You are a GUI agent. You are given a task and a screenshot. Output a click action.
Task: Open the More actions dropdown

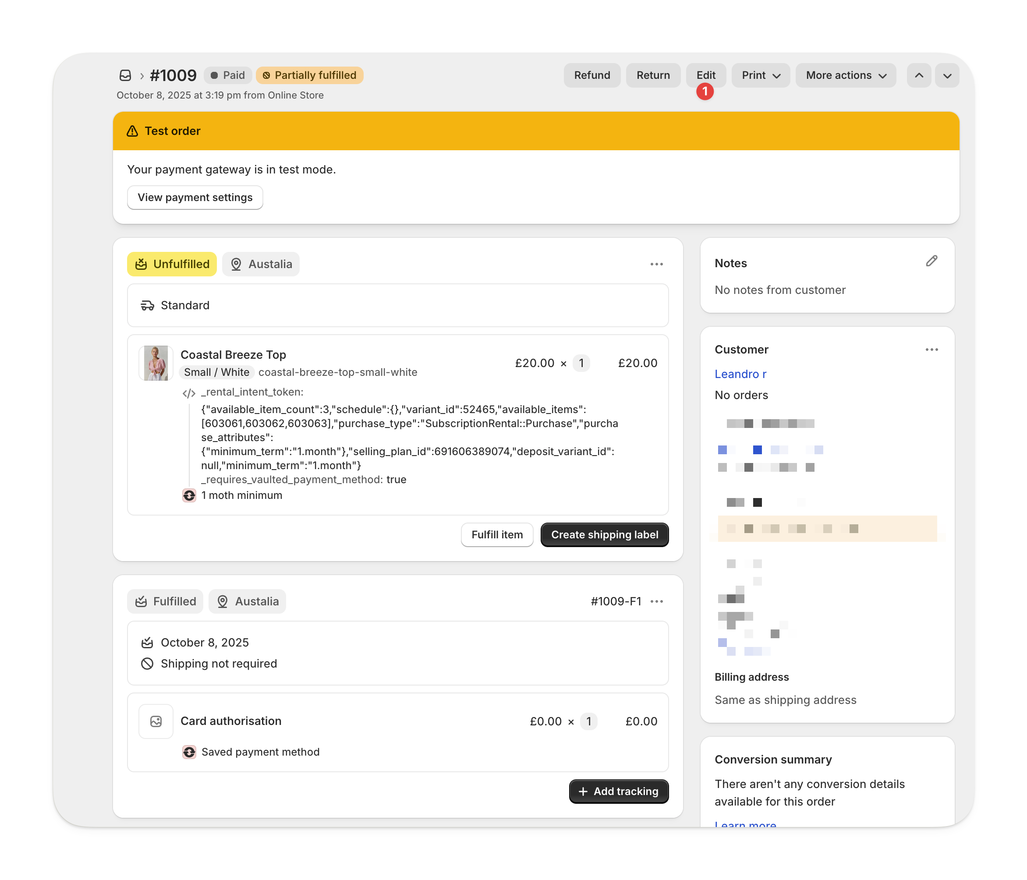(846, 75)
